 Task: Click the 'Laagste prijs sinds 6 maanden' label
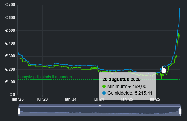point(45,77)
